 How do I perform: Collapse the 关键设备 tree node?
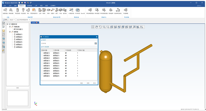10,27
